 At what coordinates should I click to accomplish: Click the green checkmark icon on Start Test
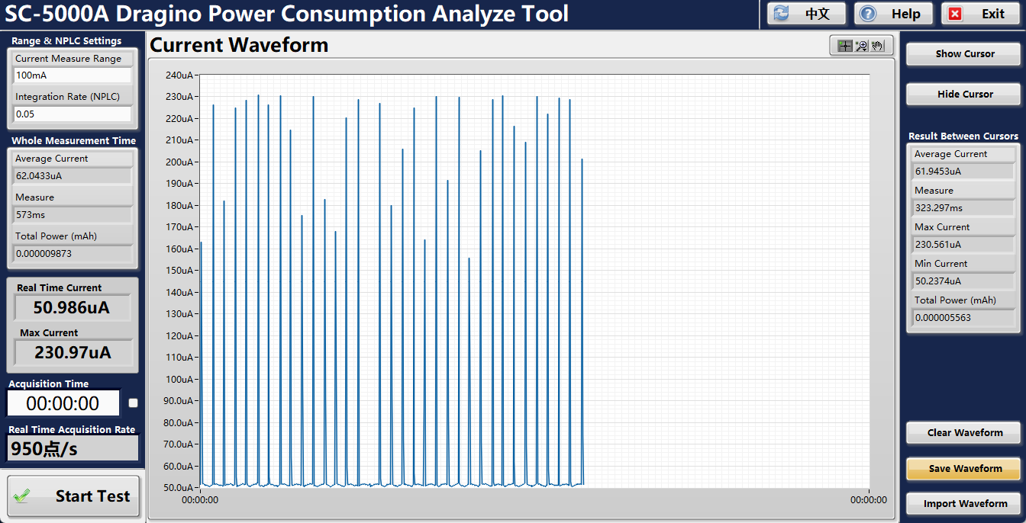point(21,496)
